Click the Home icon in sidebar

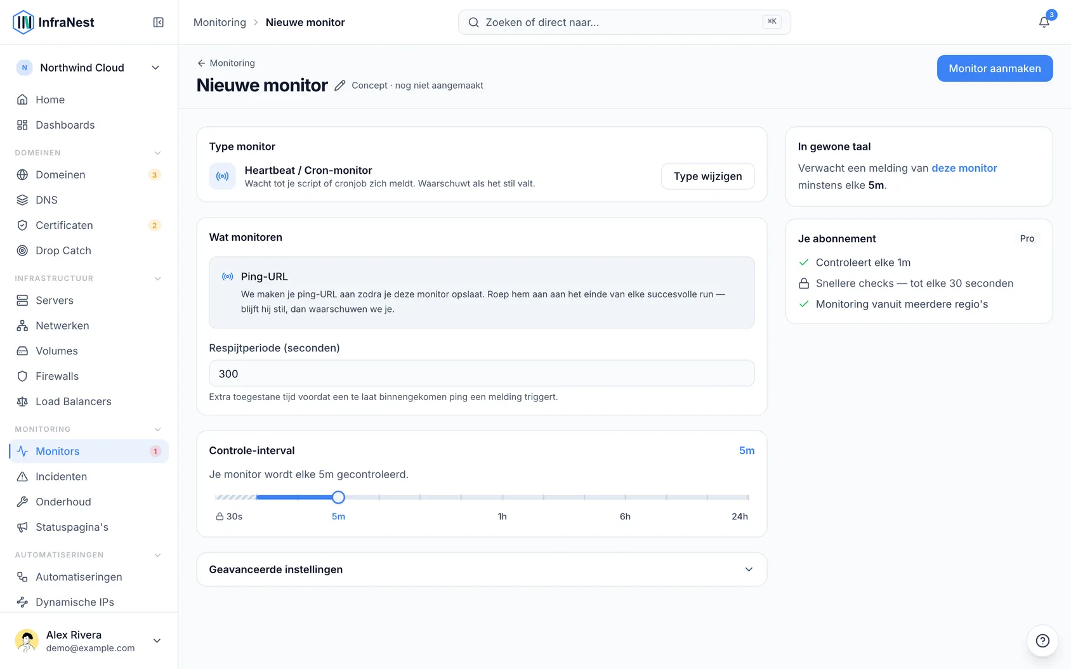pos(22,100)
